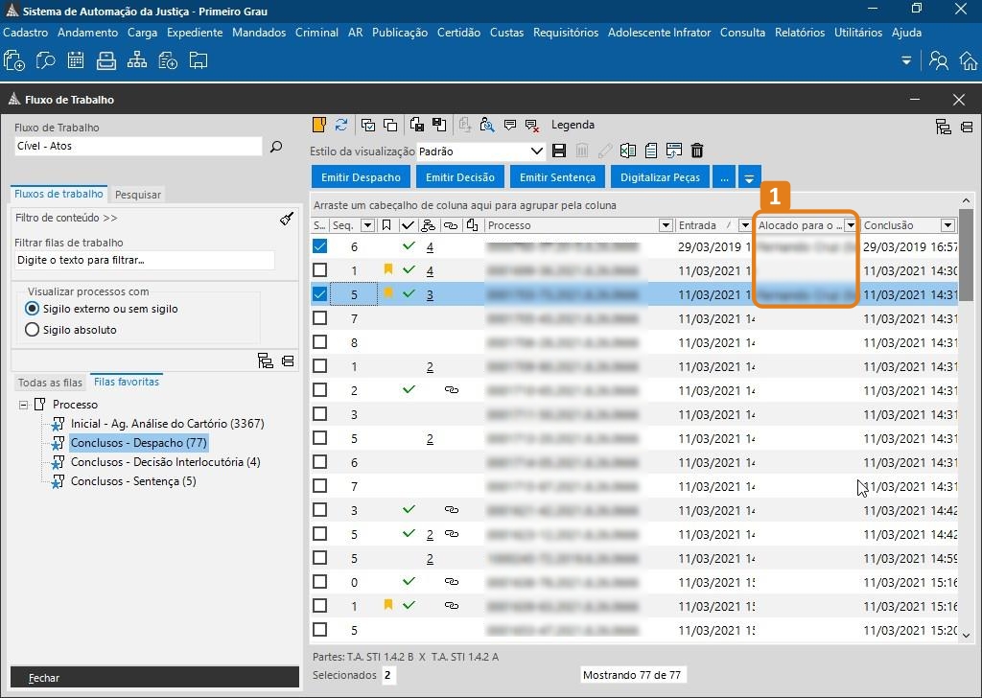Click the black trash can icon
The image size is (982, 698).
pos(697,151)
